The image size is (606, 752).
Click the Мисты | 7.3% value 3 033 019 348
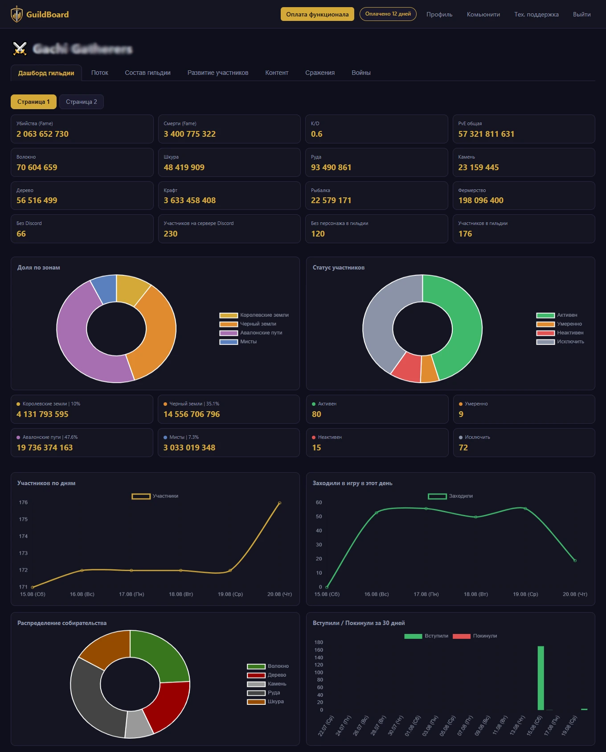point(189,448)
